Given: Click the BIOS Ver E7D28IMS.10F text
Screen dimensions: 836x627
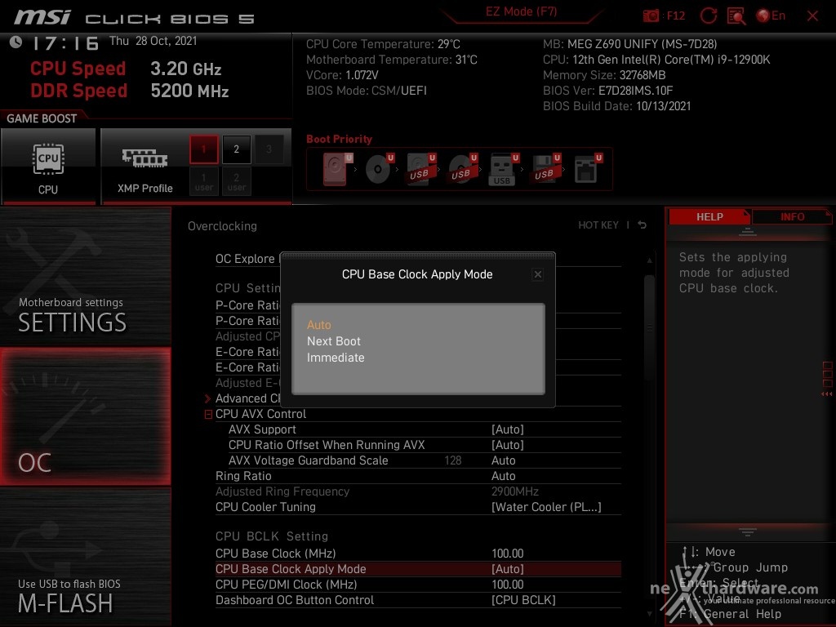Looking at the screenshot, I should coord(607,91).
